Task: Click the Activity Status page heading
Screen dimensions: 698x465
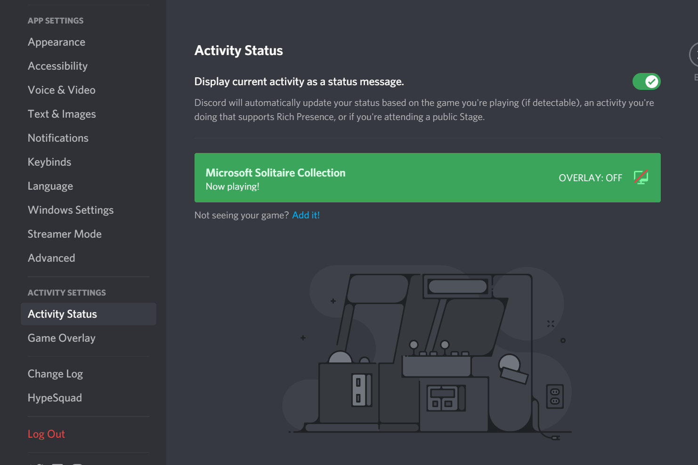Action: [x=239, y=50]
